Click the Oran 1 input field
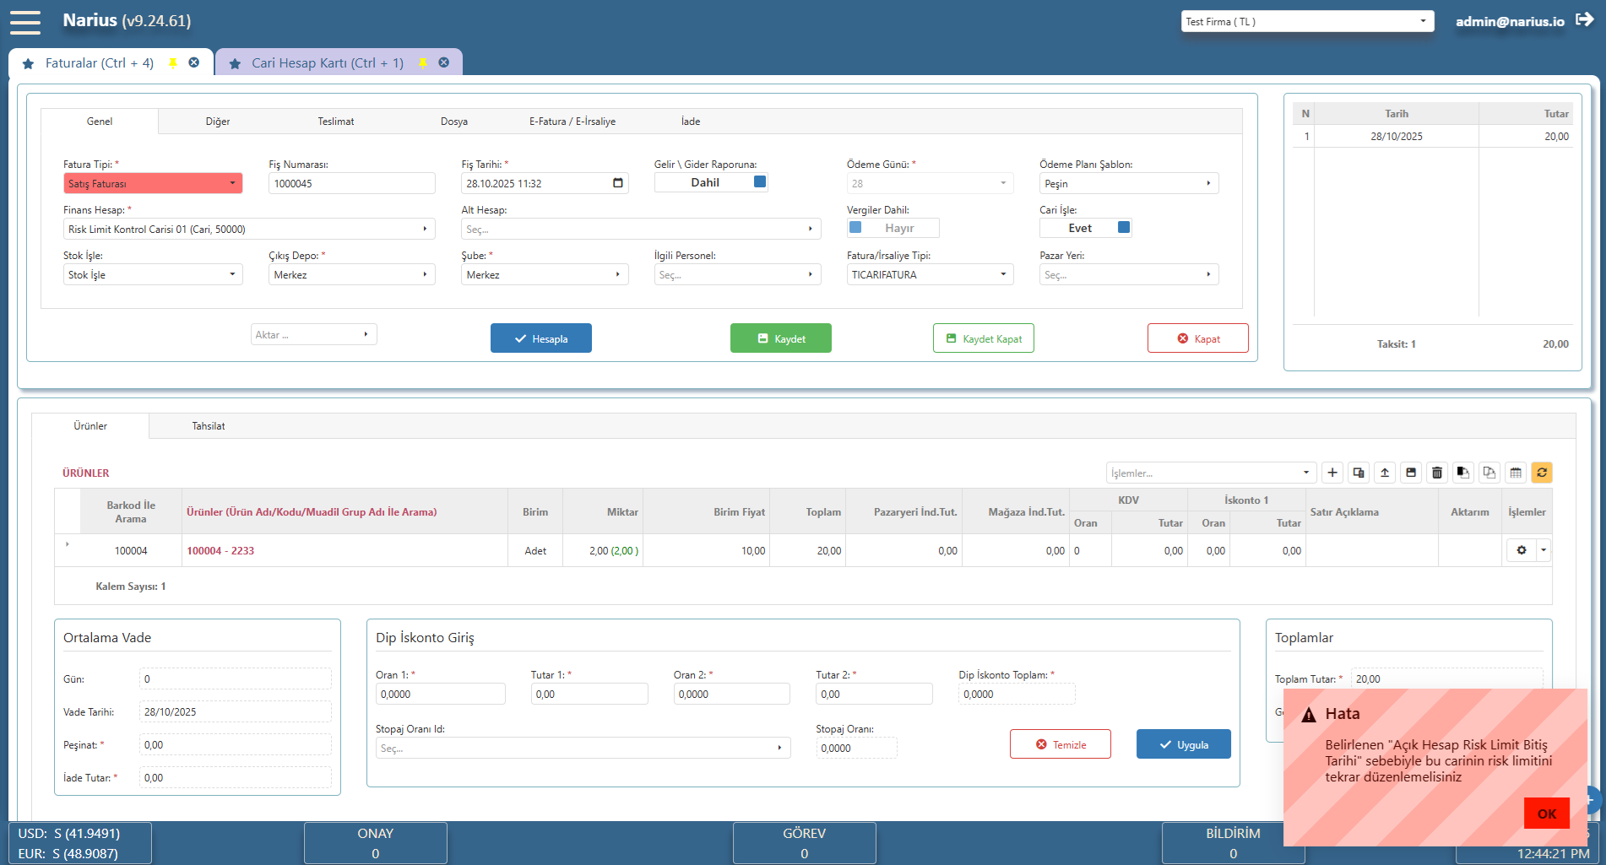The image size is (1606, 865). [x=441, y=694]
